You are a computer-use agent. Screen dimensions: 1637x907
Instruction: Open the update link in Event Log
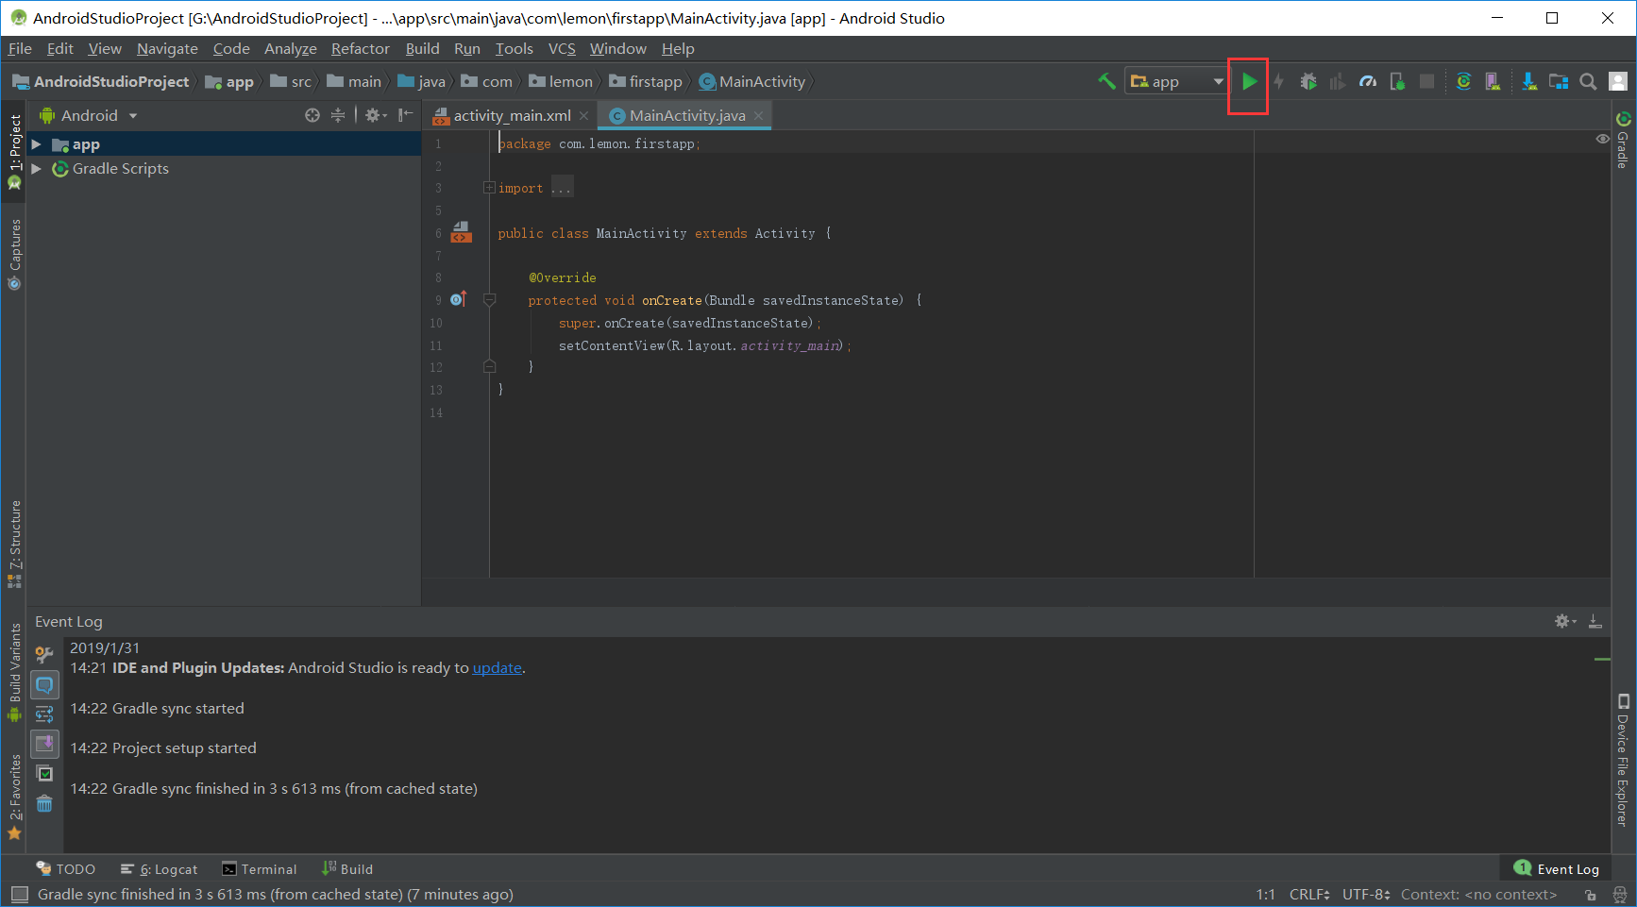(x=498, y=668)
